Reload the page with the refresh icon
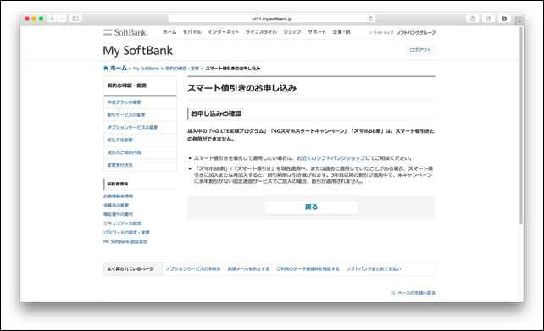The height and width of the screenshot is (331, 544). [x=370, y=19]
